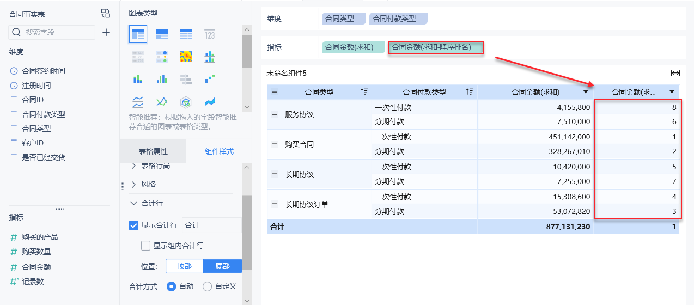Choose the radar chart type icon
The width and height of the screenshot is (694, 305).
point(186,102)
